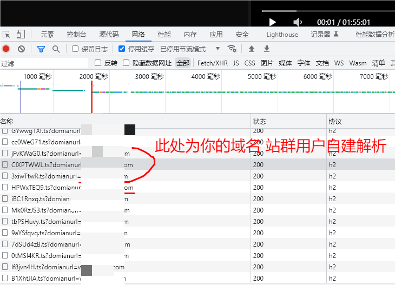
Task: Stop recording network log
Action: (6, 49)
